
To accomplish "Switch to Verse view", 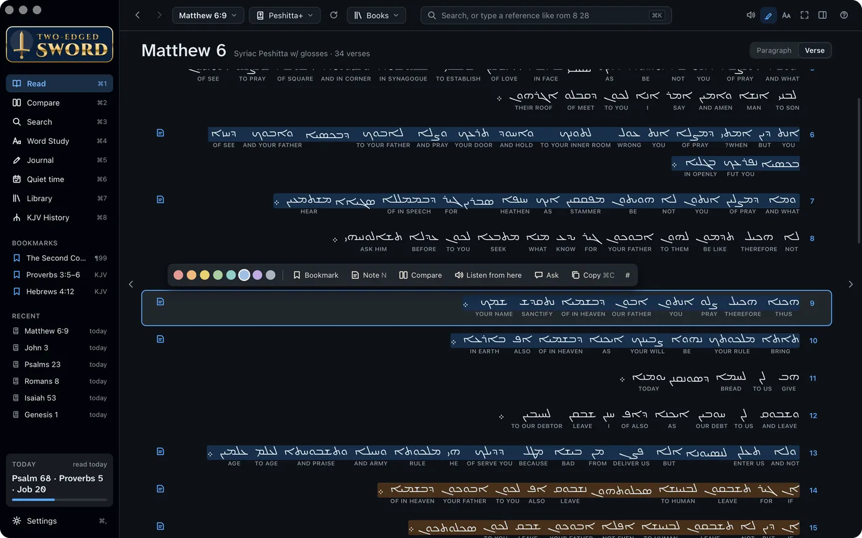I will coord(815,50).
